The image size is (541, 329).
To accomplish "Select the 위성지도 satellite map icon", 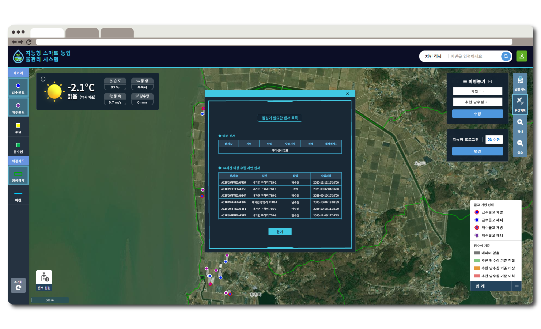I will [x=520, y=104].
